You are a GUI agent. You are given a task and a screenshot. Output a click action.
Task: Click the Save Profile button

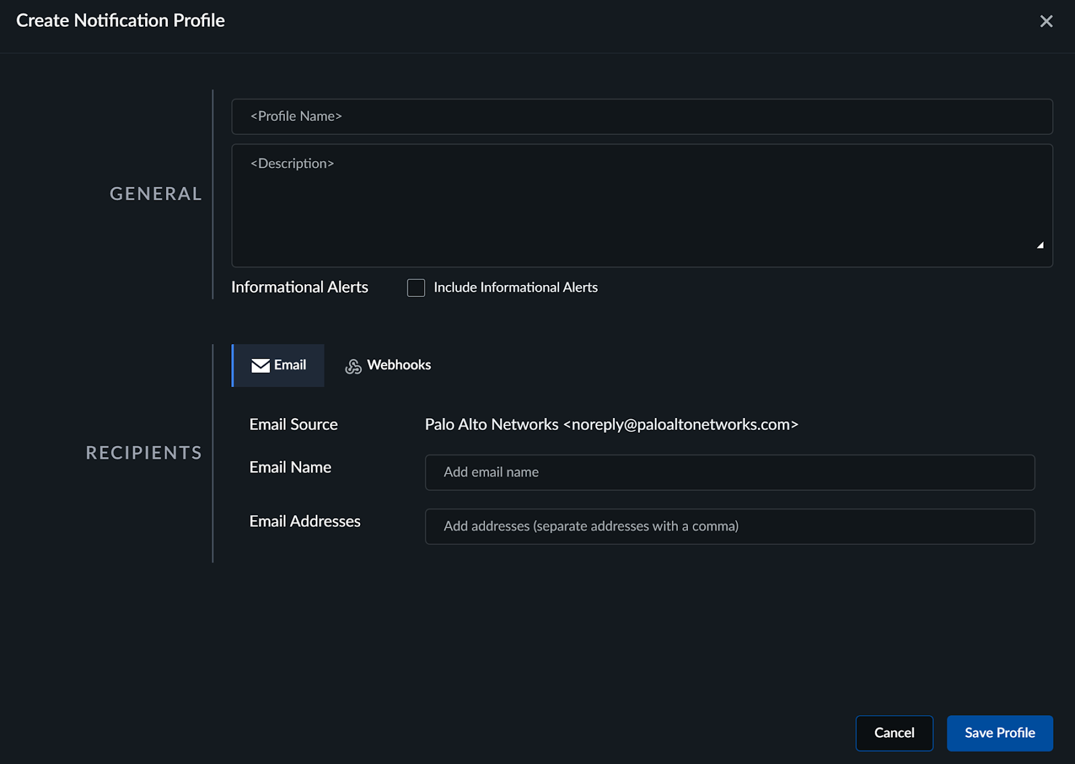click(x=999, y=733)
